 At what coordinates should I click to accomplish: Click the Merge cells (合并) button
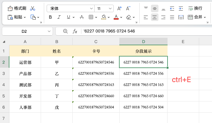[195, 17]
